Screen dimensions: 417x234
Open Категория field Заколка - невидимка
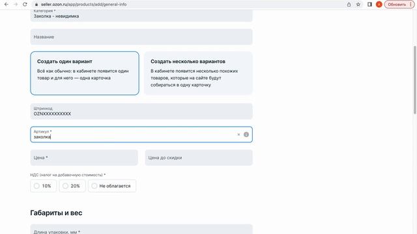[x=141, y=15]
